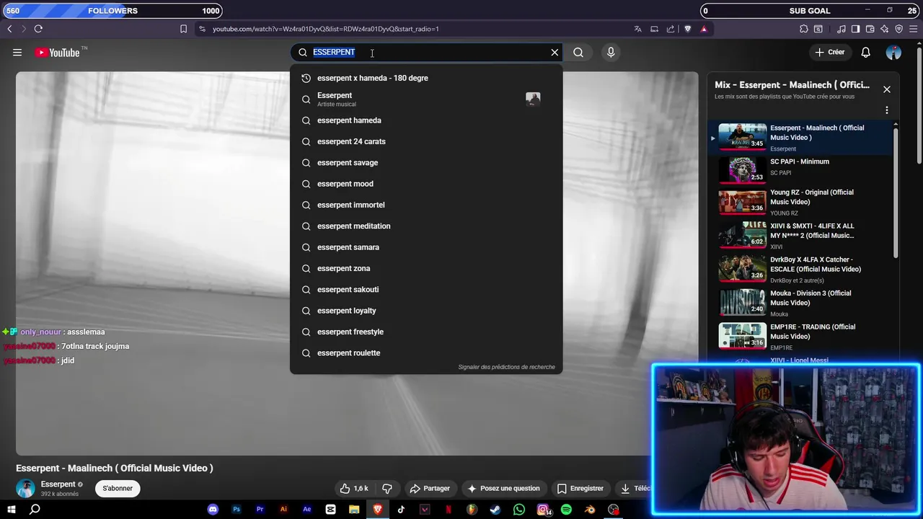
Task: Close the Mix playlist panel
Action: [887, 89]
